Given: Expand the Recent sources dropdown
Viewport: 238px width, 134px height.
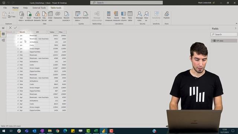Looking at the screenshot, I should pyautogui.click(x=66, y=16).
